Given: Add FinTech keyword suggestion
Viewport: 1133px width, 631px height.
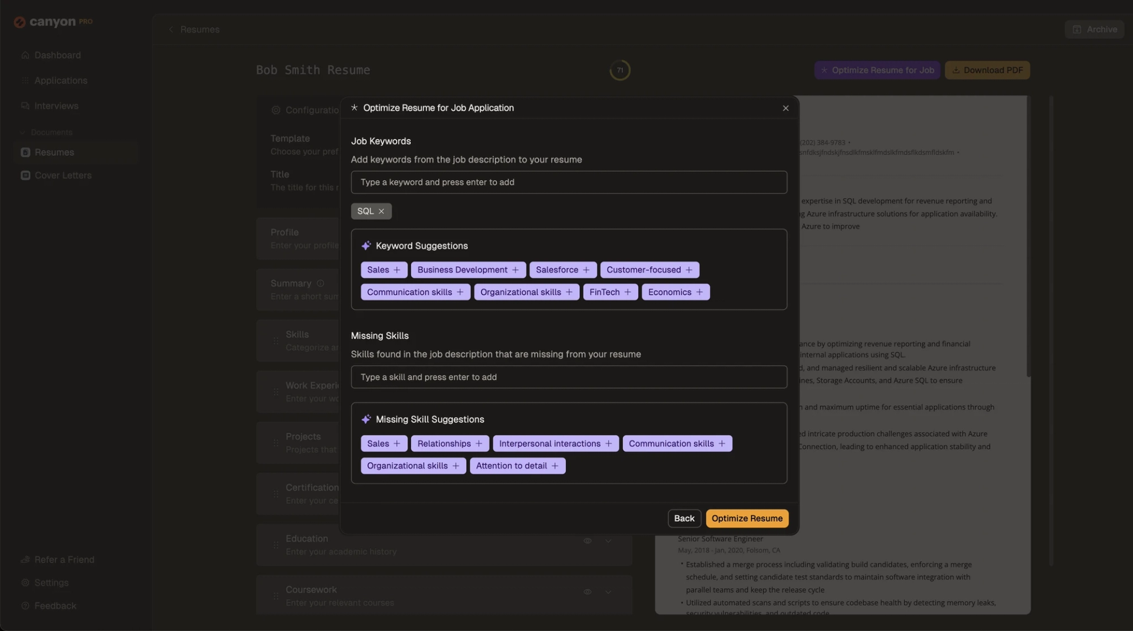Looking at the screenshot, I should 610,292.
